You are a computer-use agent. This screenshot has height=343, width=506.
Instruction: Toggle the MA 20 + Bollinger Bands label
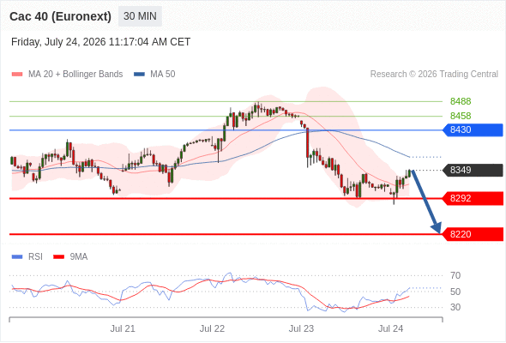tap(75, 75)
